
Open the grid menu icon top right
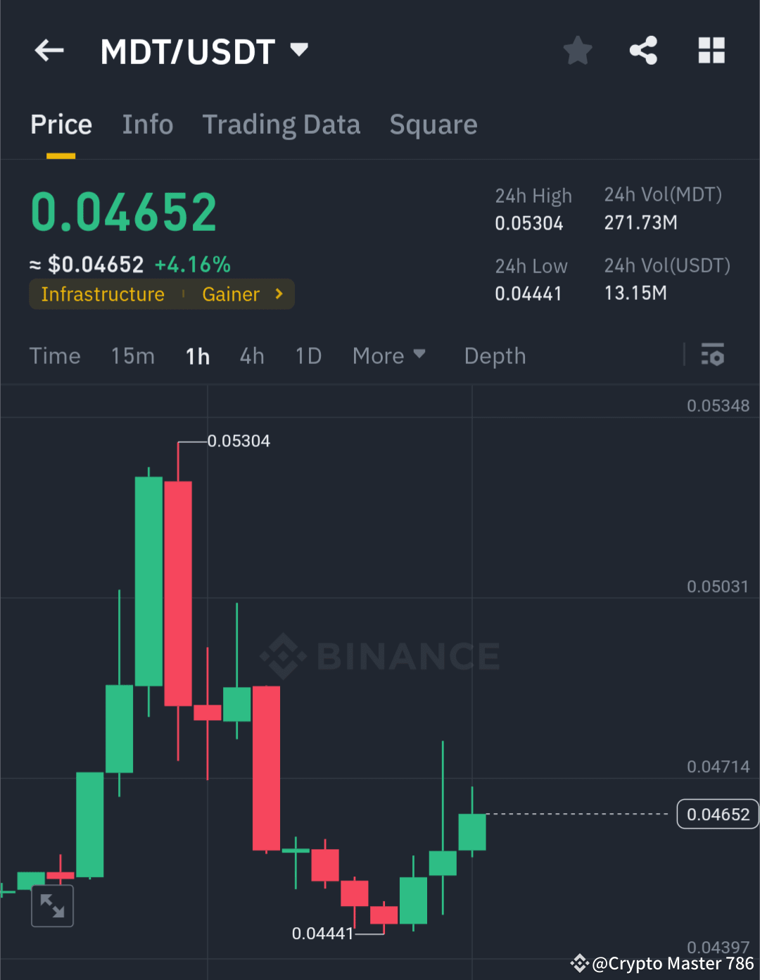click(711, 50)
